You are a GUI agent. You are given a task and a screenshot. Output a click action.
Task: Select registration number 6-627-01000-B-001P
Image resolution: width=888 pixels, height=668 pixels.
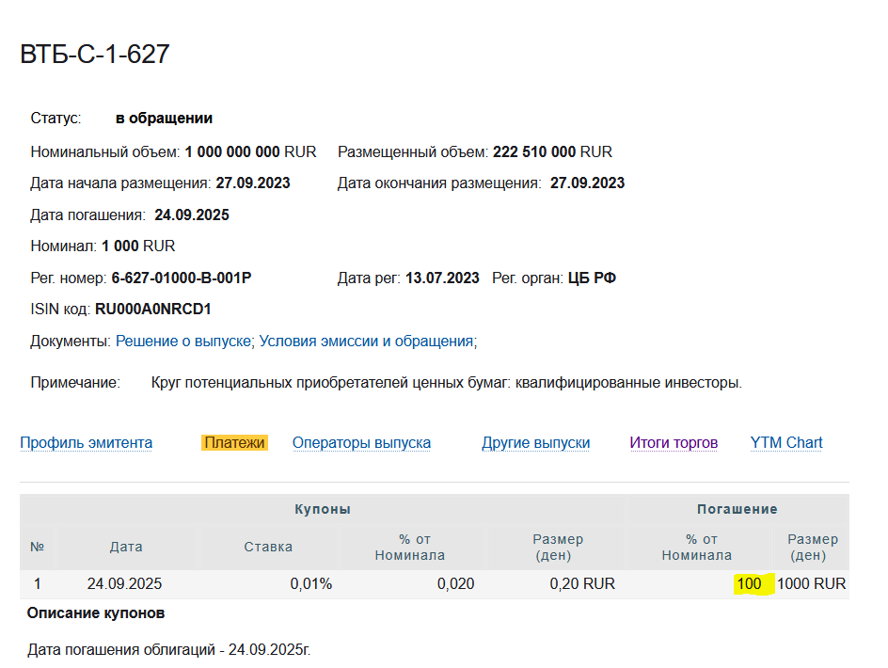click(x=182, y=278)
